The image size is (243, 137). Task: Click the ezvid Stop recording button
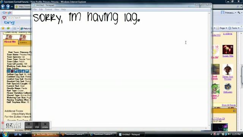pos(37,125)
